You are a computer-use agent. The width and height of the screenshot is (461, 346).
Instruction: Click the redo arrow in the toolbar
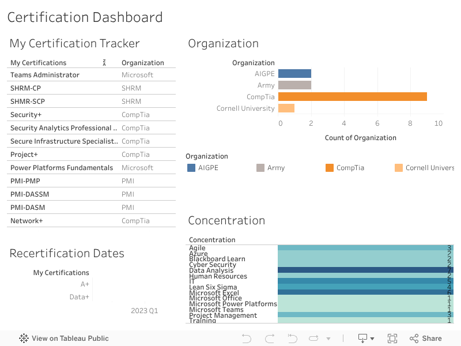coord(269,339)
